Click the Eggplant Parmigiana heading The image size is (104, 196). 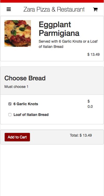[59, 29]
